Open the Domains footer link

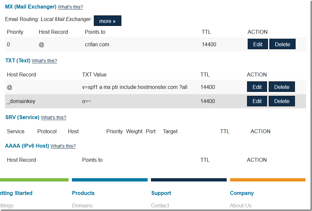tap(82, 205)
